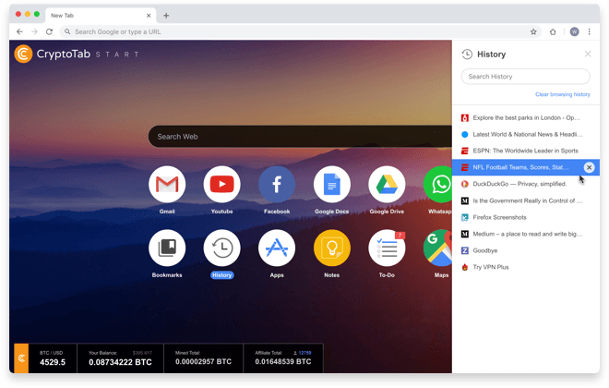609x388 pixels.
Task: Open the Facebook shortcut icon
Action: click(x=277, y=185)
